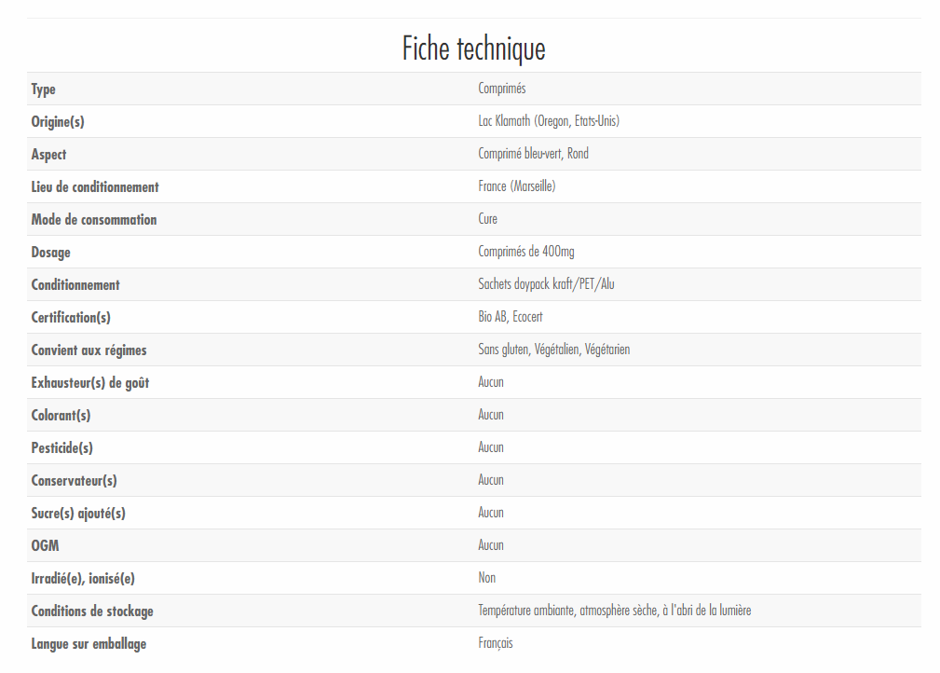Click "Aucun" in the OGM row

click(x=491, y=545)
